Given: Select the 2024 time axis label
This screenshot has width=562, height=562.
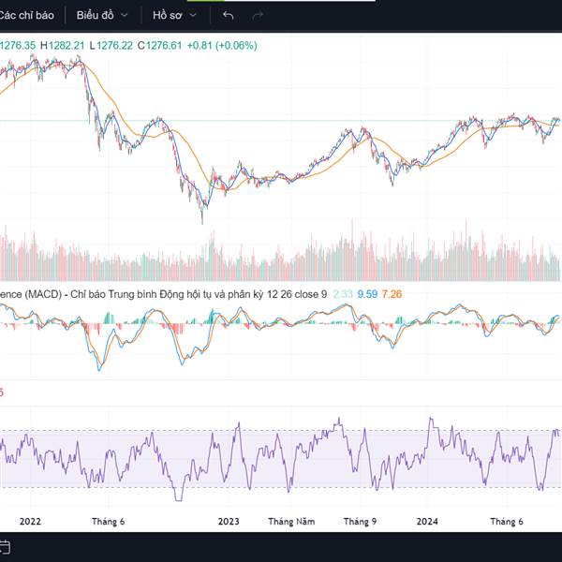Looking at the screenshot, I should point(427,522).
